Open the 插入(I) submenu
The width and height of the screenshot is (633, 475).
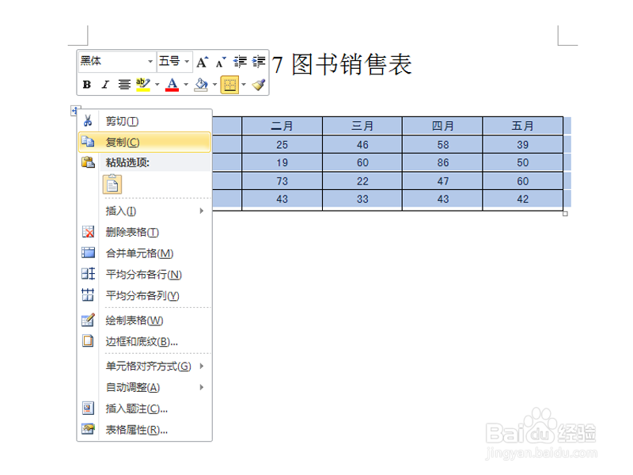click(145, 211)
